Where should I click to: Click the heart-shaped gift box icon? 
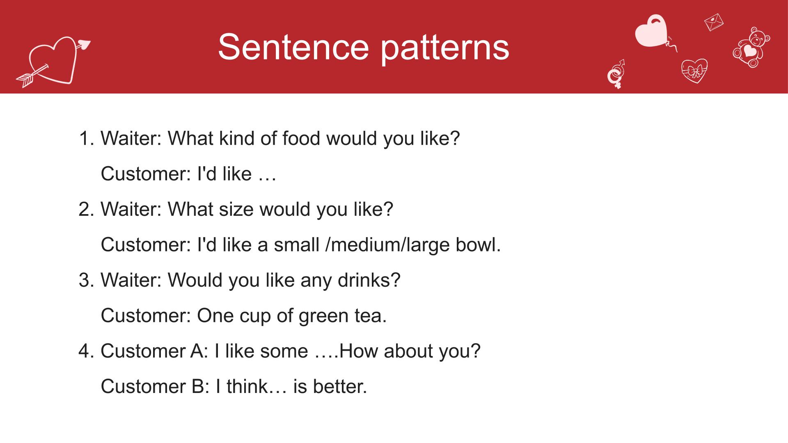[x=694, y=71]
